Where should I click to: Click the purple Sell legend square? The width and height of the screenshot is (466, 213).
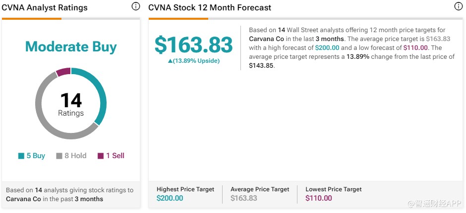pyautogui.click(x=101, y=156)
